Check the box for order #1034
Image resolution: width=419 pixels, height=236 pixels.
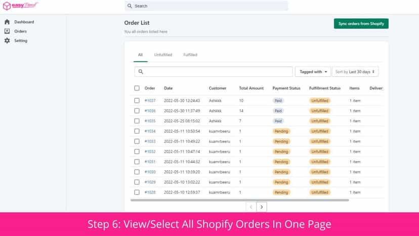click(x=137, y=131)
